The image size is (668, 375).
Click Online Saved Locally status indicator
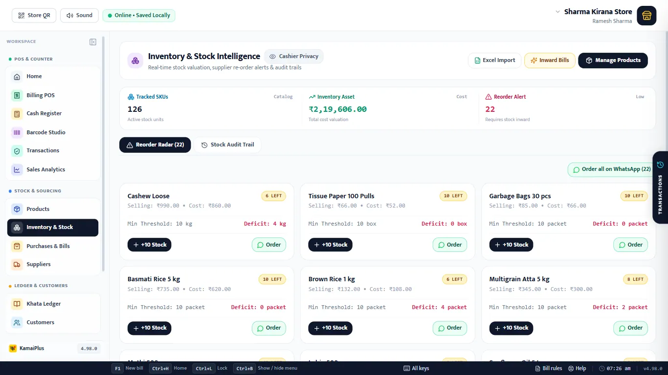[139, 16]
